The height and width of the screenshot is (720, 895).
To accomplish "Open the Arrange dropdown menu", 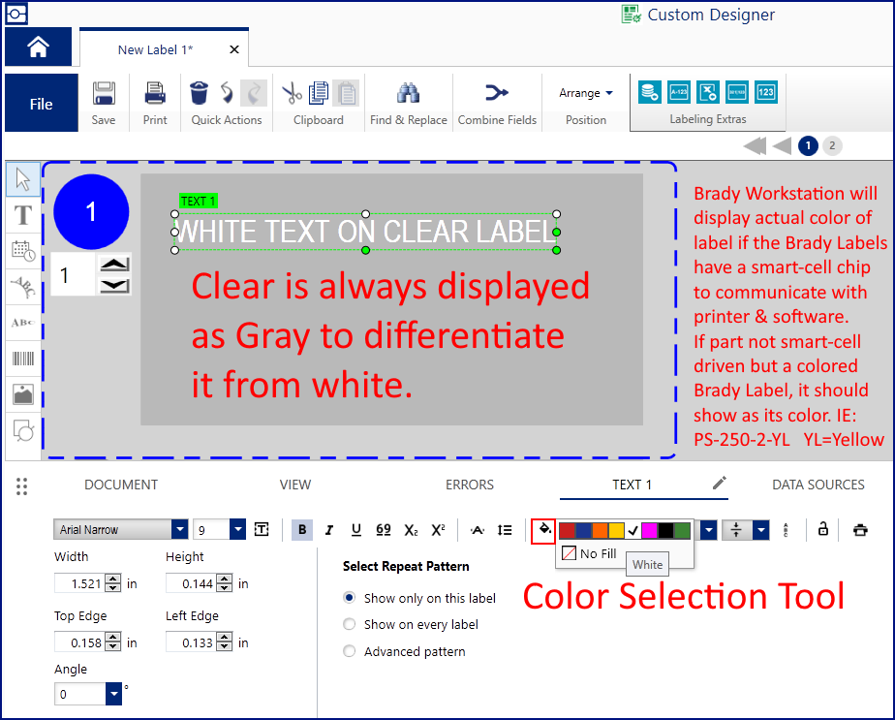I will point(586,93).
